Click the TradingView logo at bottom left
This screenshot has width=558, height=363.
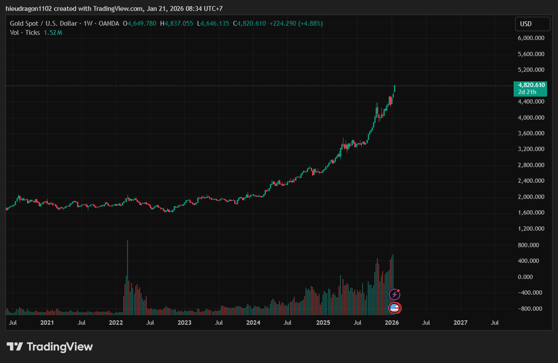click(50, 346)
